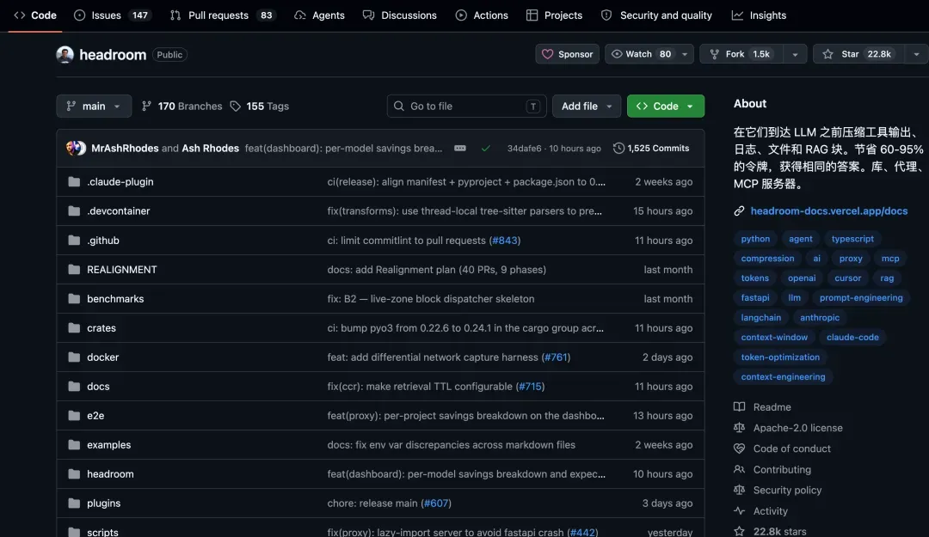Image resolution: width=929 pixels, height=537 pixels.
Task: Click the link icon beside docs URL
Action: 739,211
